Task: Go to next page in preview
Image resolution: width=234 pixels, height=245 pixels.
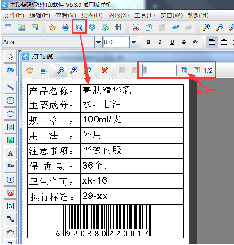Action: pos(184,70)
